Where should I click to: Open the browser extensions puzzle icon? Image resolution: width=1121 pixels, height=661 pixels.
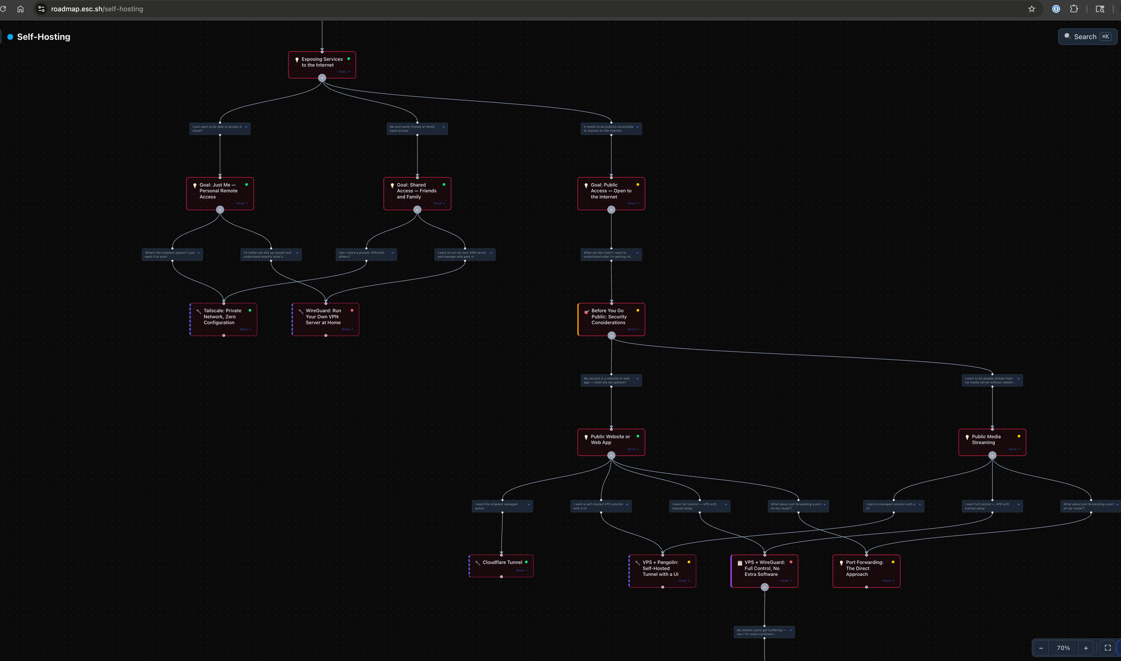[x=1074, y=9]
